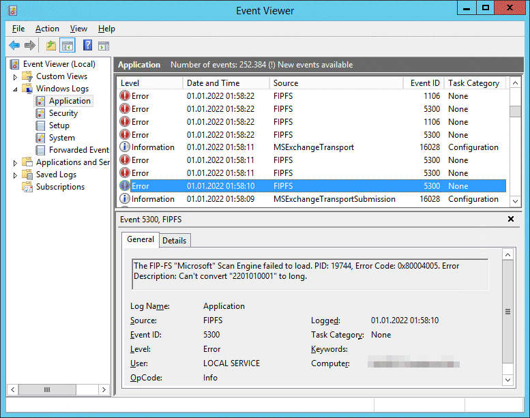Screen dimensions: 530x418
Task: Click the Setup log icon
Action: [40, 125]
